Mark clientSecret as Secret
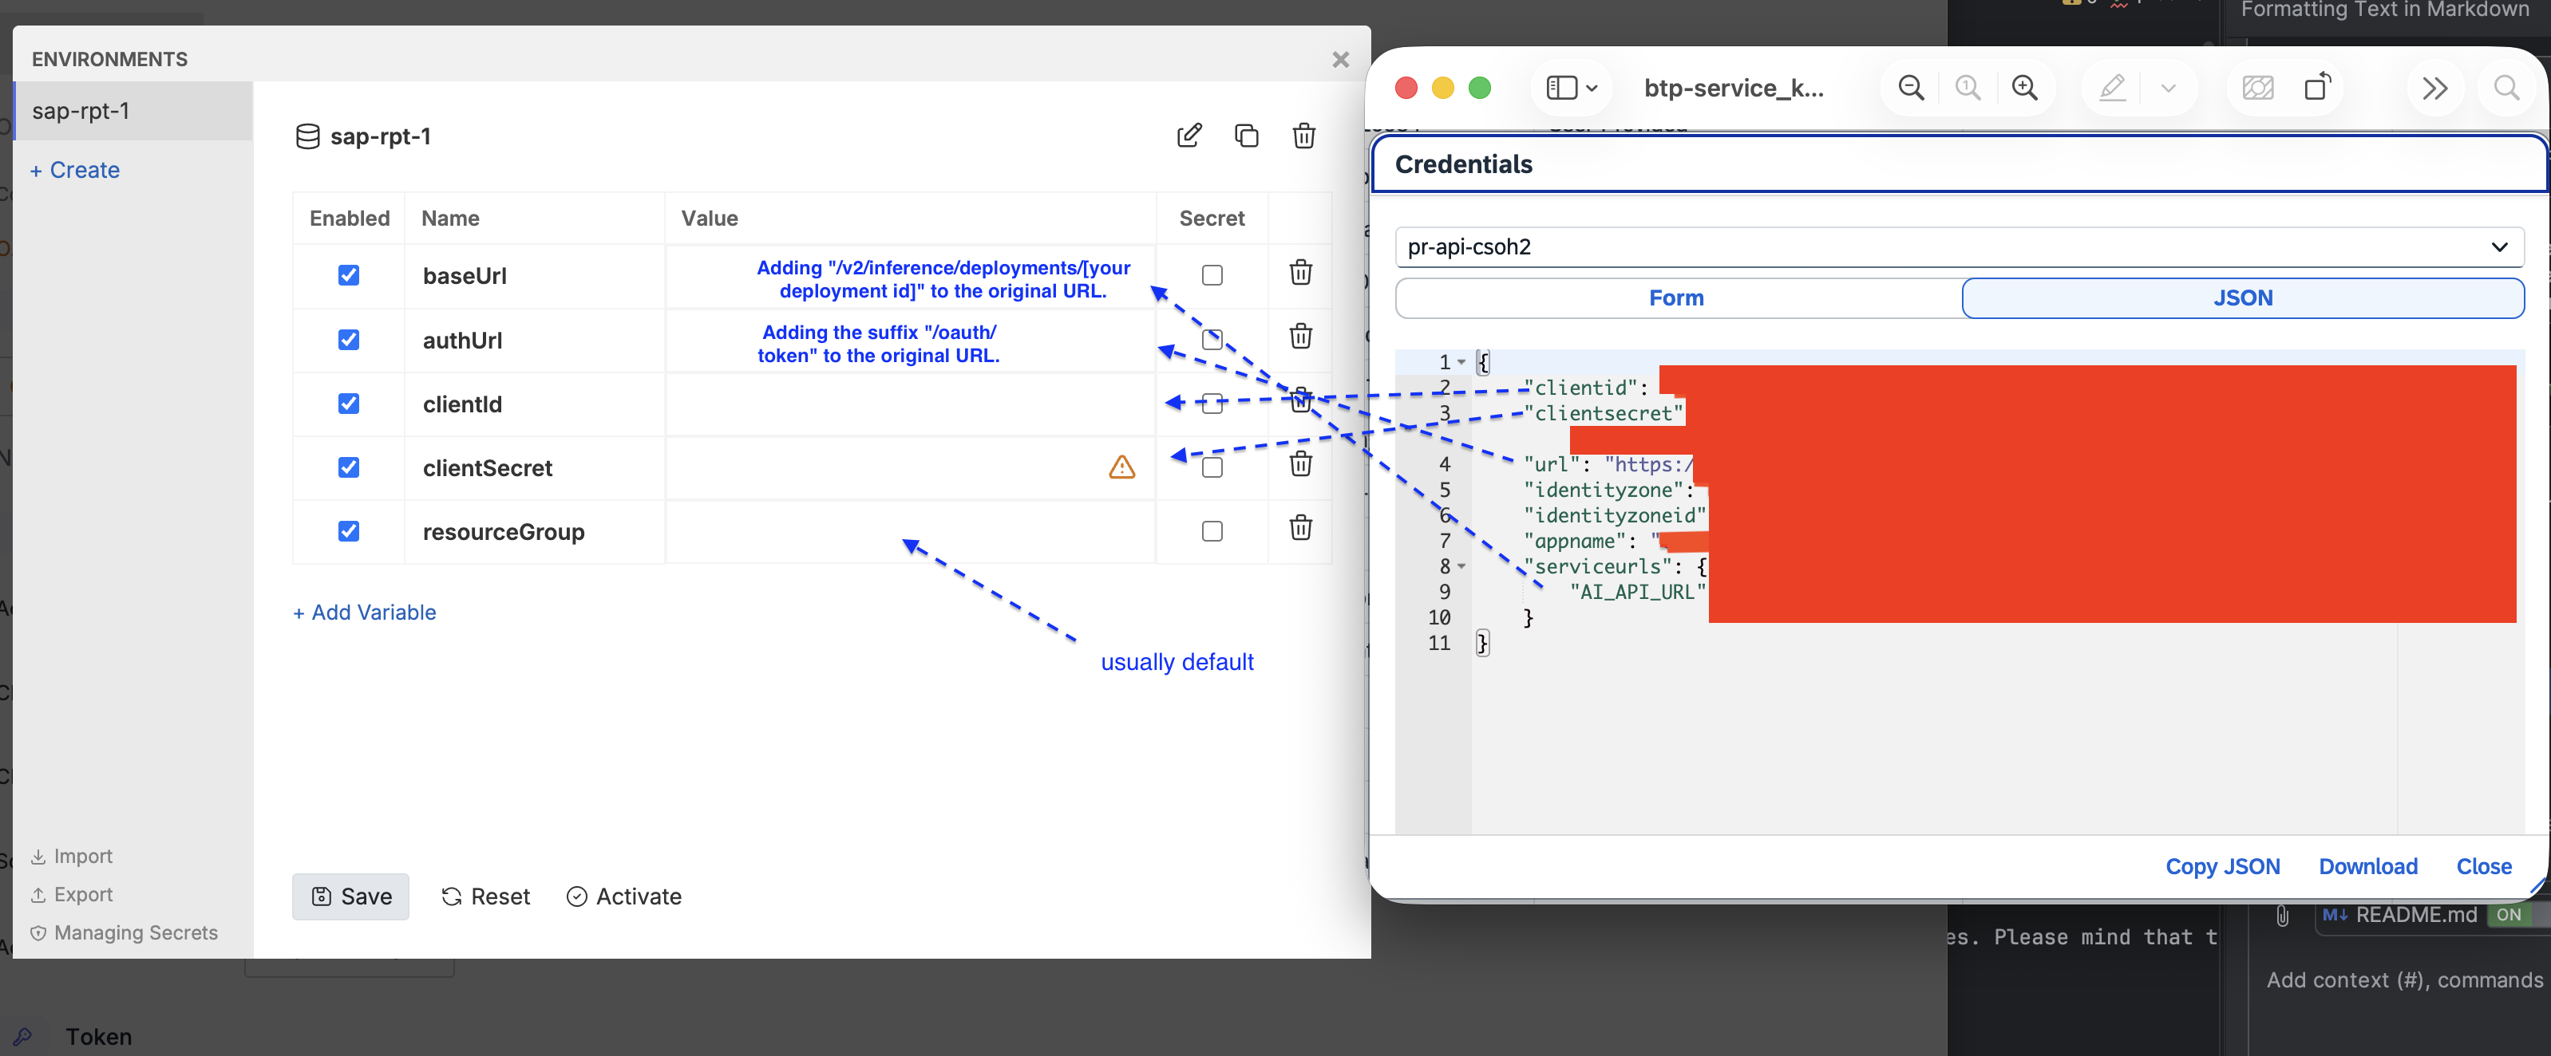The height and width of the screenshot is (1056, 2551). tap(1212, 467)
